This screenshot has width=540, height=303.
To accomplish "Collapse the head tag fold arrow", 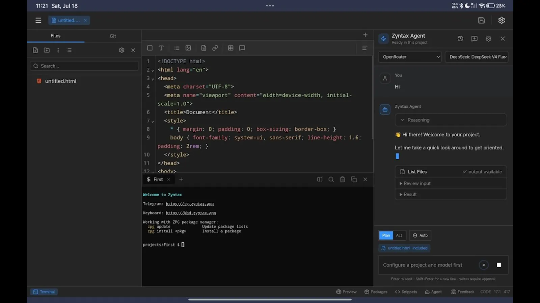I will point(153,79).
